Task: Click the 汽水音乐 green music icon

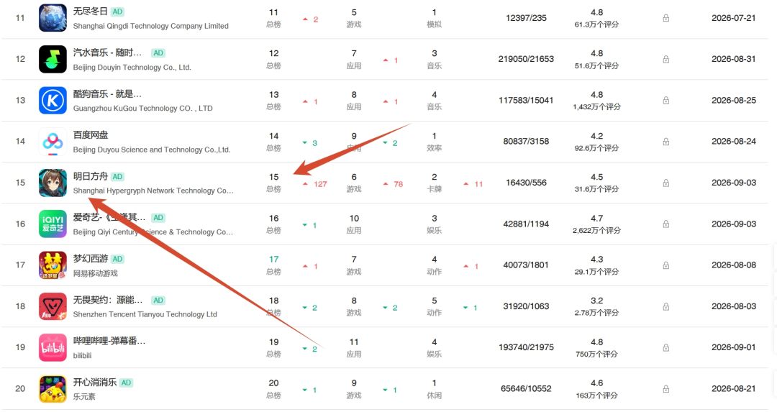Action: click(x=53, y=59)
